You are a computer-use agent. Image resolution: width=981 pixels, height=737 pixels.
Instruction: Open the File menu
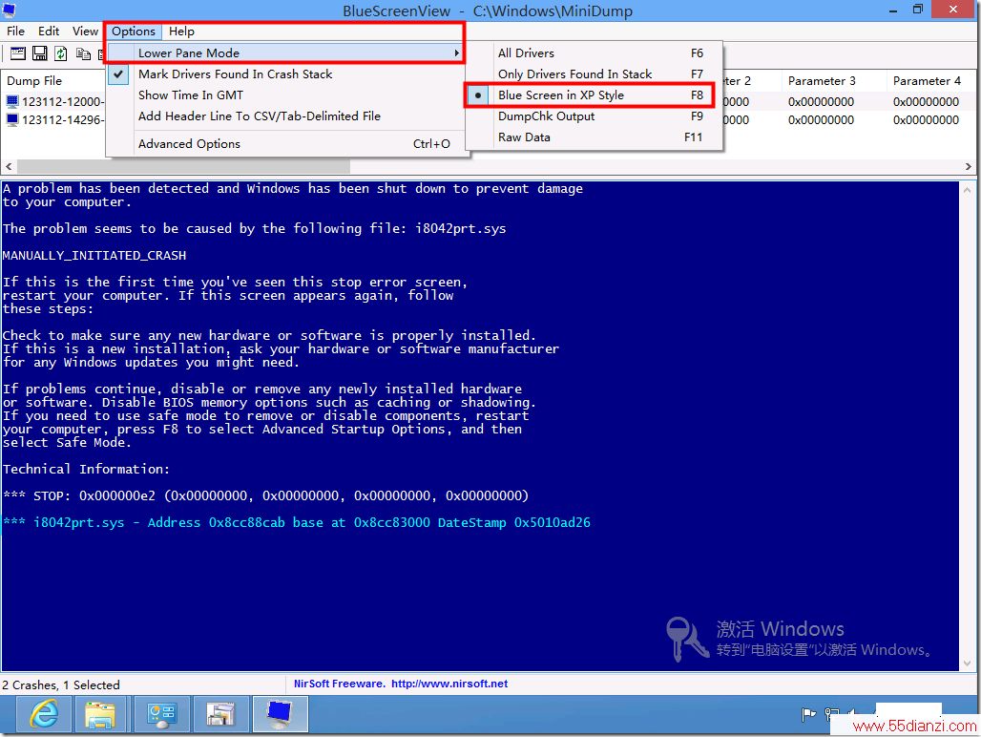coord(15,32)
